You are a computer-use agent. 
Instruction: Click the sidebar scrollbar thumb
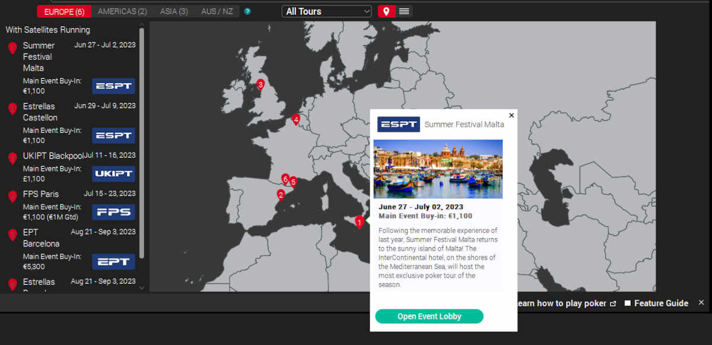click(141, 143)
